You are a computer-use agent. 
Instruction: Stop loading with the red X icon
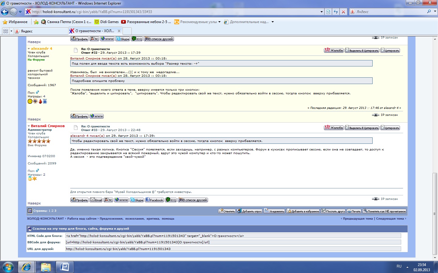[343, 12]
